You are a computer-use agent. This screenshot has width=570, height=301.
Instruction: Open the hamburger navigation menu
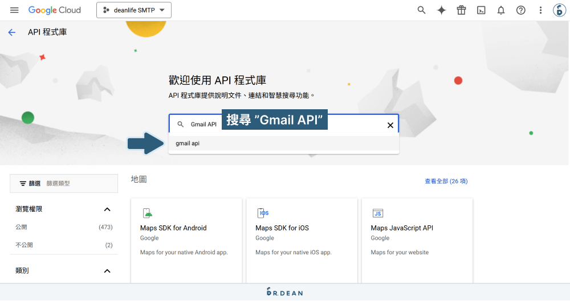click(14, 10)
